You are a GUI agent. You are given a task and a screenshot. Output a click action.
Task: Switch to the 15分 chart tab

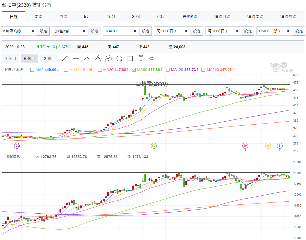[x=111, y=17]
